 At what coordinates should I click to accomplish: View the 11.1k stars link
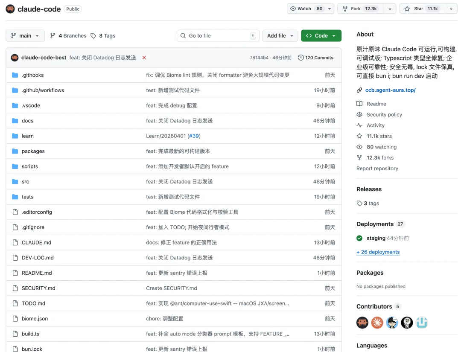[x=379, y=136]
